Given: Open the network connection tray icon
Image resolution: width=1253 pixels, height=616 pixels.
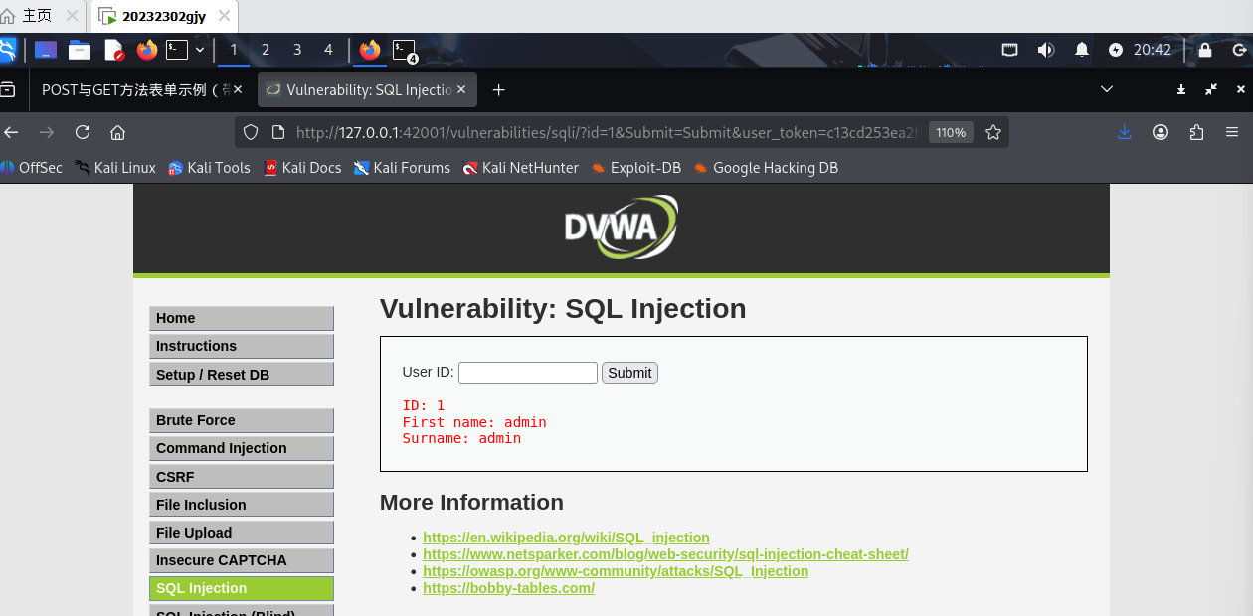Looking at the screenshot, I should [1009, 50].
